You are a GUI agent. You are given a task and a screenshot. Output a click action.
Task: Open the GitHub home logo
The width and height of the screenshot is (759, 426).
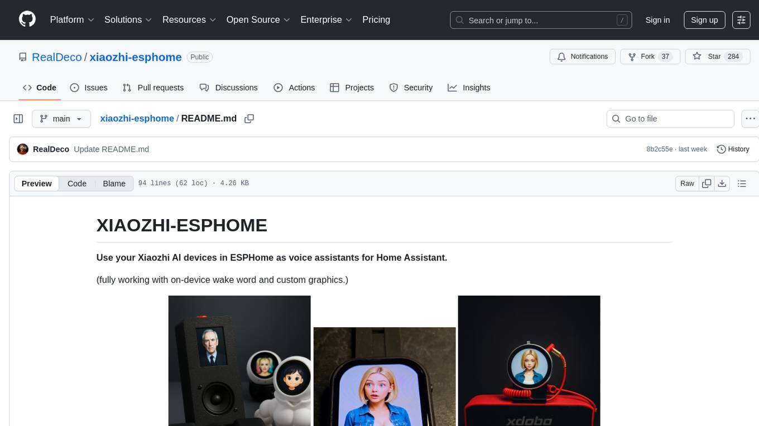[27, 20]
